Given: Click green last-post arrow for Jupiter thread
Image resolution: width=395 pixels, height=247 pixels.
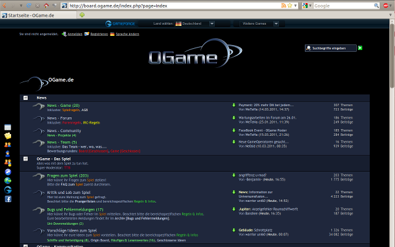Looking at the screenshot, I should click(234, 209).
